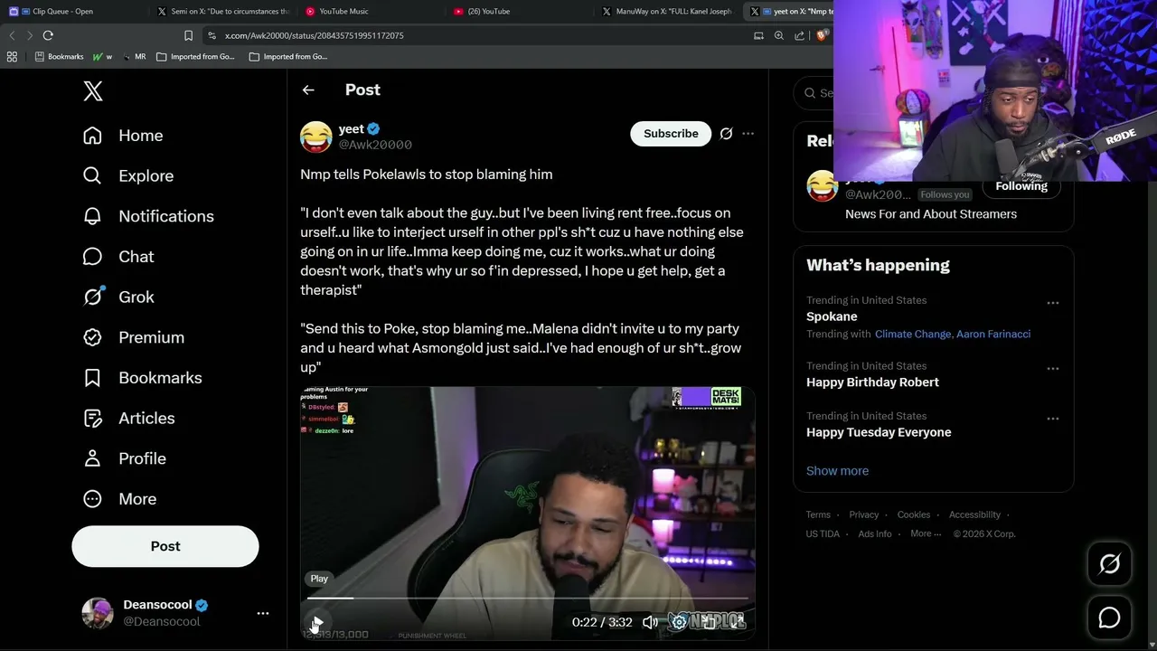Open the Imported from Go... bookmark folder after MR
Image resolution: width=1157 pixels, height=651 pixels.
point(195,56)
